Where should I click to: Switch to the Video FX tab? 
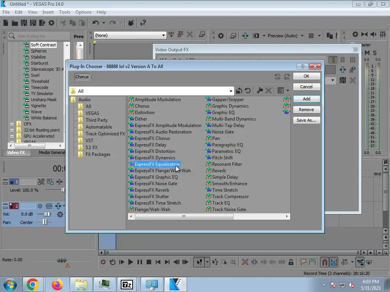(16, 152)
